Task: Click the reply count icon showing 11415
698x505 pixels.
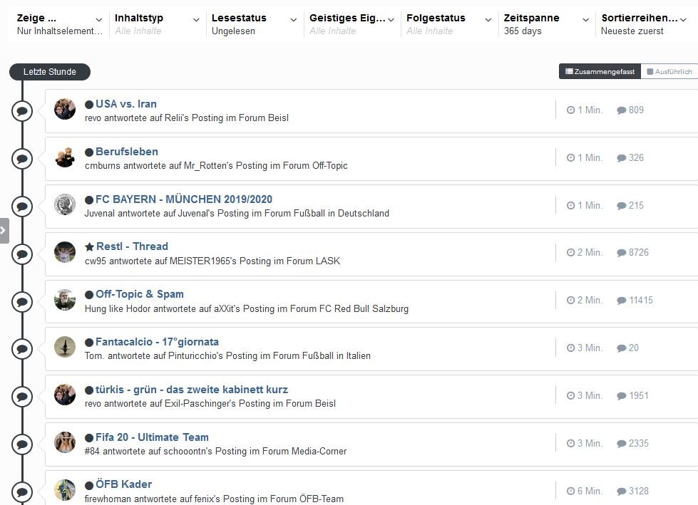Action: pos(622,301)
